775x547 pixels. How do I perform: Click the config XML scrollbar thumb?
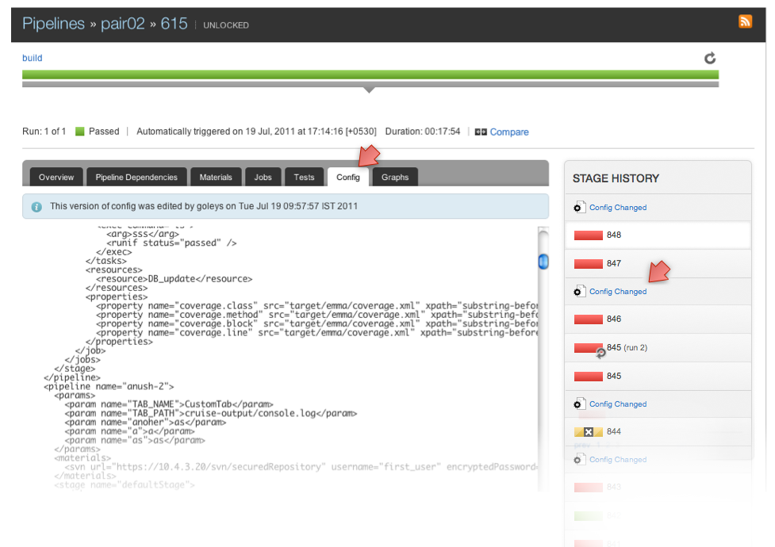pos(543,262)
